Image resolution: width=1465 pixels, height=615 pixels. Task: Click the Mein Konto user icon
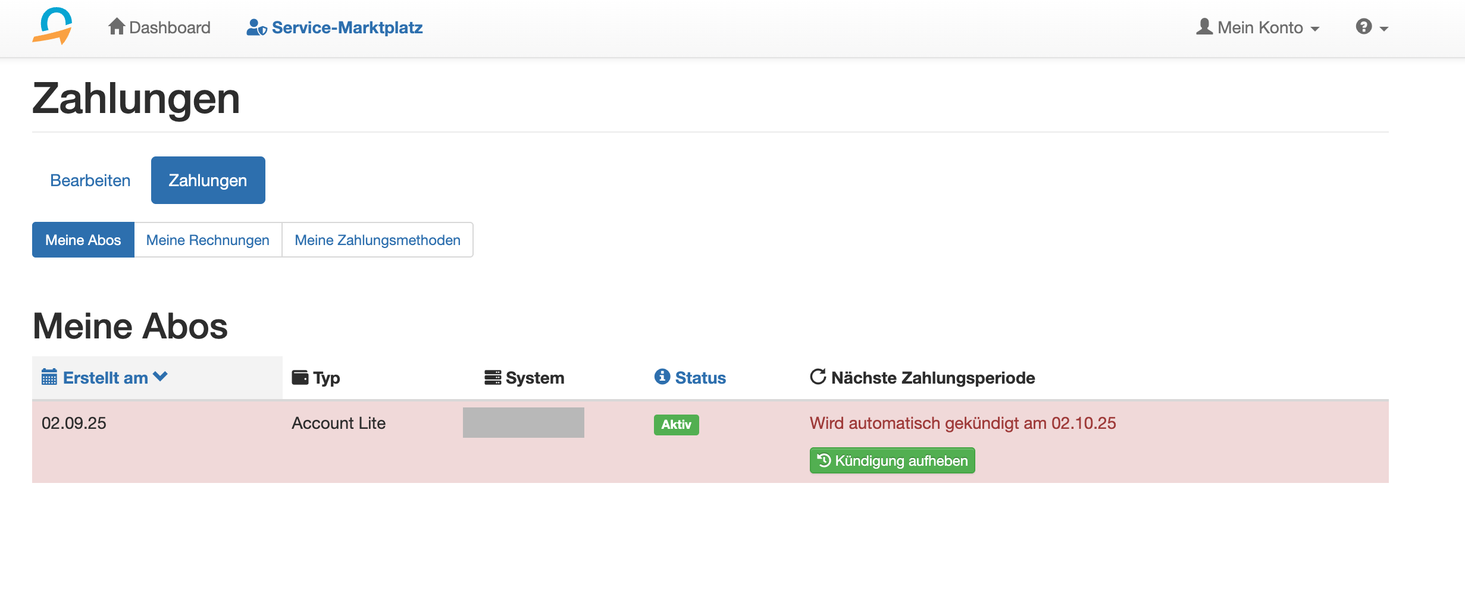coord(1204,27)
